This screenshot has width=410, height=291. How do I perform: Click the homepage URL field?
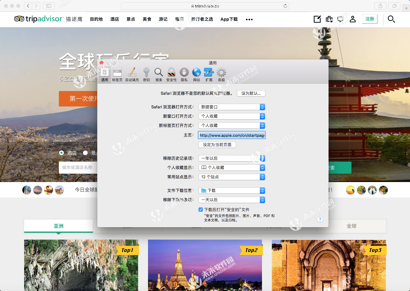[x=232, y=135]
